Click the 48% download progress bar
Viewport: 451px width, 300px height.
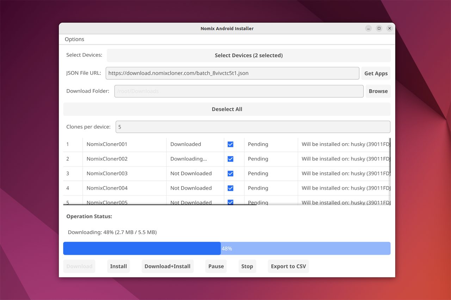pos(227,248)
